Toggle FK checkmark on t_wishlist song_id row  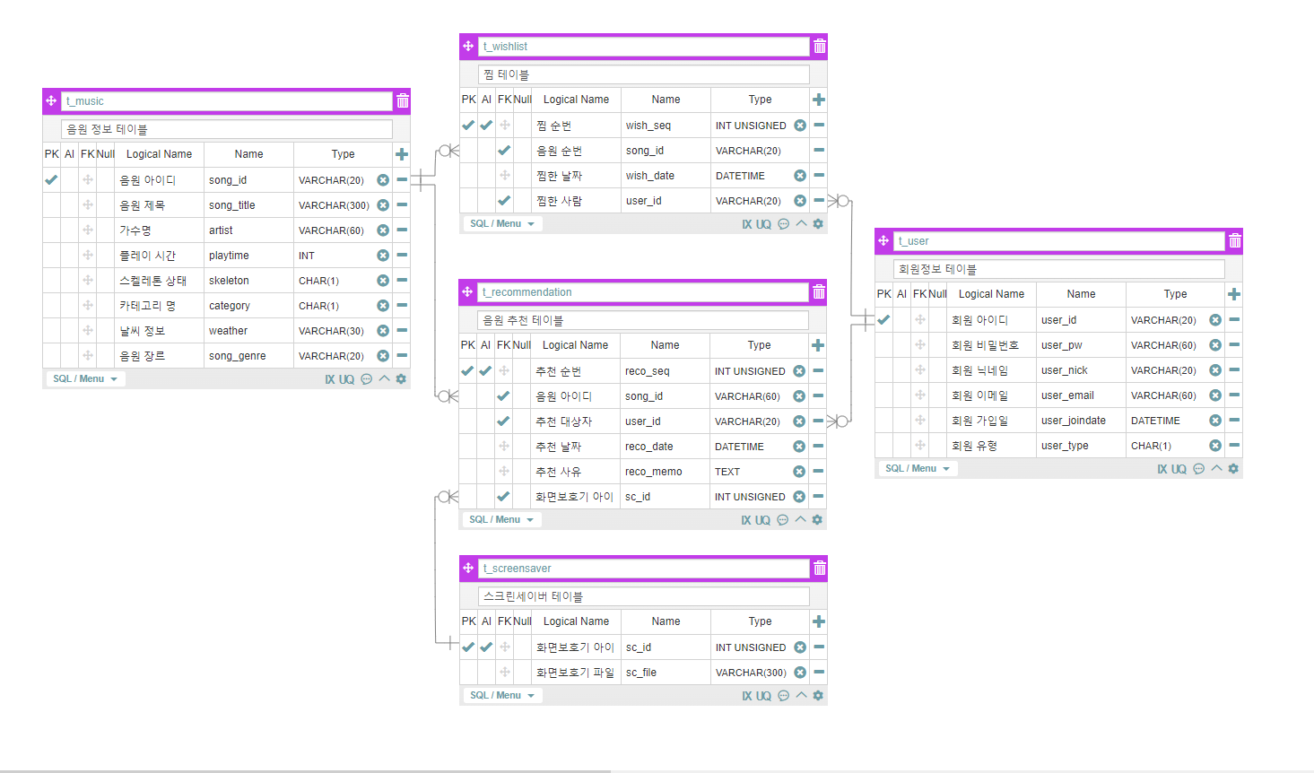(x=504, y=151)
